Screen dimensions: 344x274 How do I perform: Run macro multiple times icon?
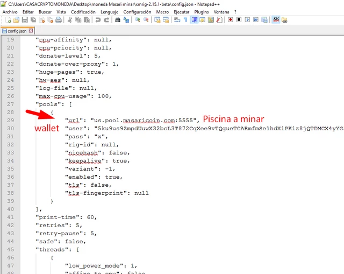[x=256, y=20]
